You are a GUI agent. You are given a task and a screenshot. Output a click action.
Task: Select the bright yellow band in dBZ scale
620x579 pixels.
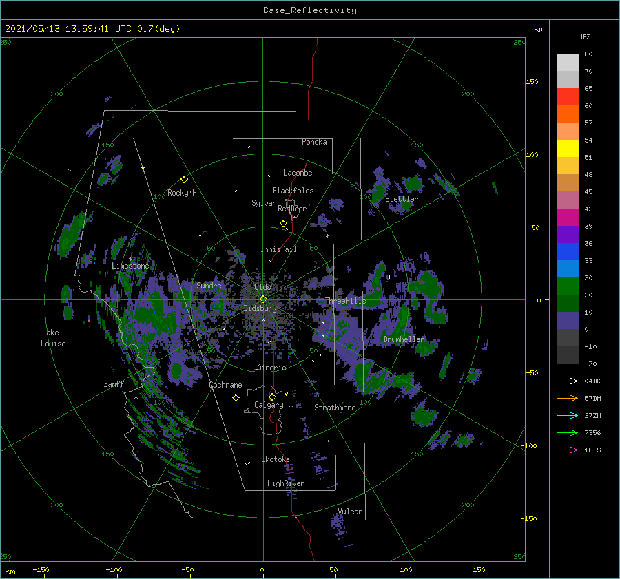tap(568, 149)
